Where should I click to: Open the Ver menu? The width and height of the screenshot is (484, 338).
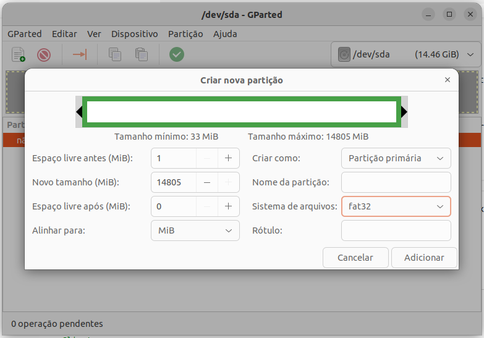[94, 33]
